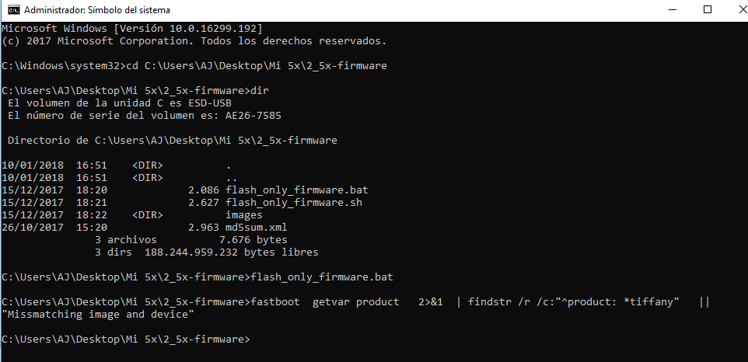
Task: Click the vertical scrollbar track
Action: point(741,194)
